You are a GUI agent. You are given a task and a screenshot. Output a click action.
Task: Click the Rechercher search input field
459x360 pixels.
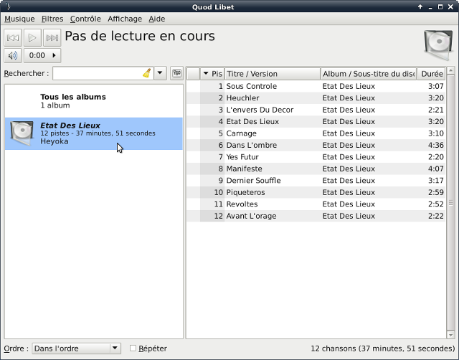pyautogui.click(x=97, y=73)
